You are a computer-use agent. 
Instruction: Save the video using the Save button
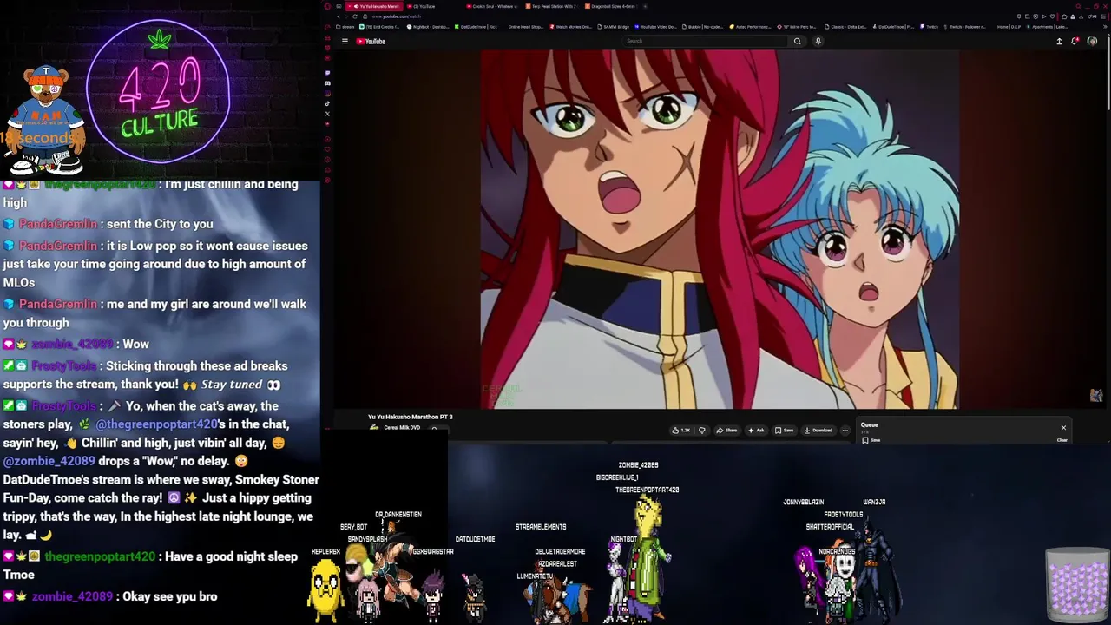784,430
